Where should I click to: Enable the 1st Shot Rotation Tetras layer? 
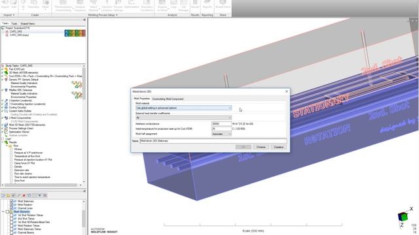12,215
